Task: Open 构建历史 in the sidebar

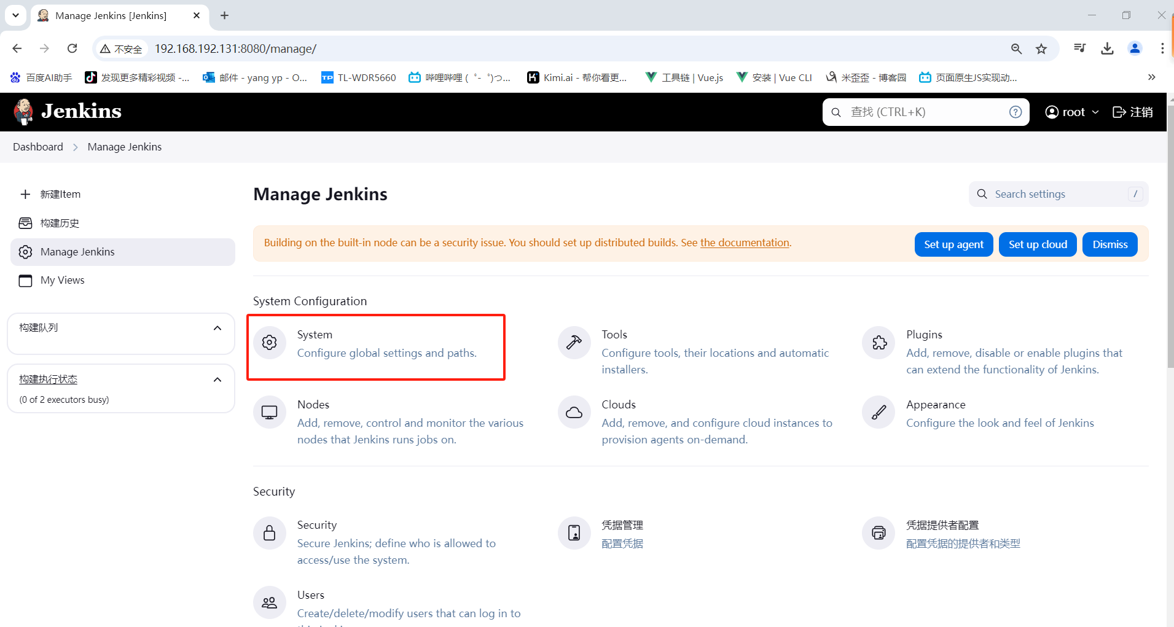Action: [x=60, y=223]
